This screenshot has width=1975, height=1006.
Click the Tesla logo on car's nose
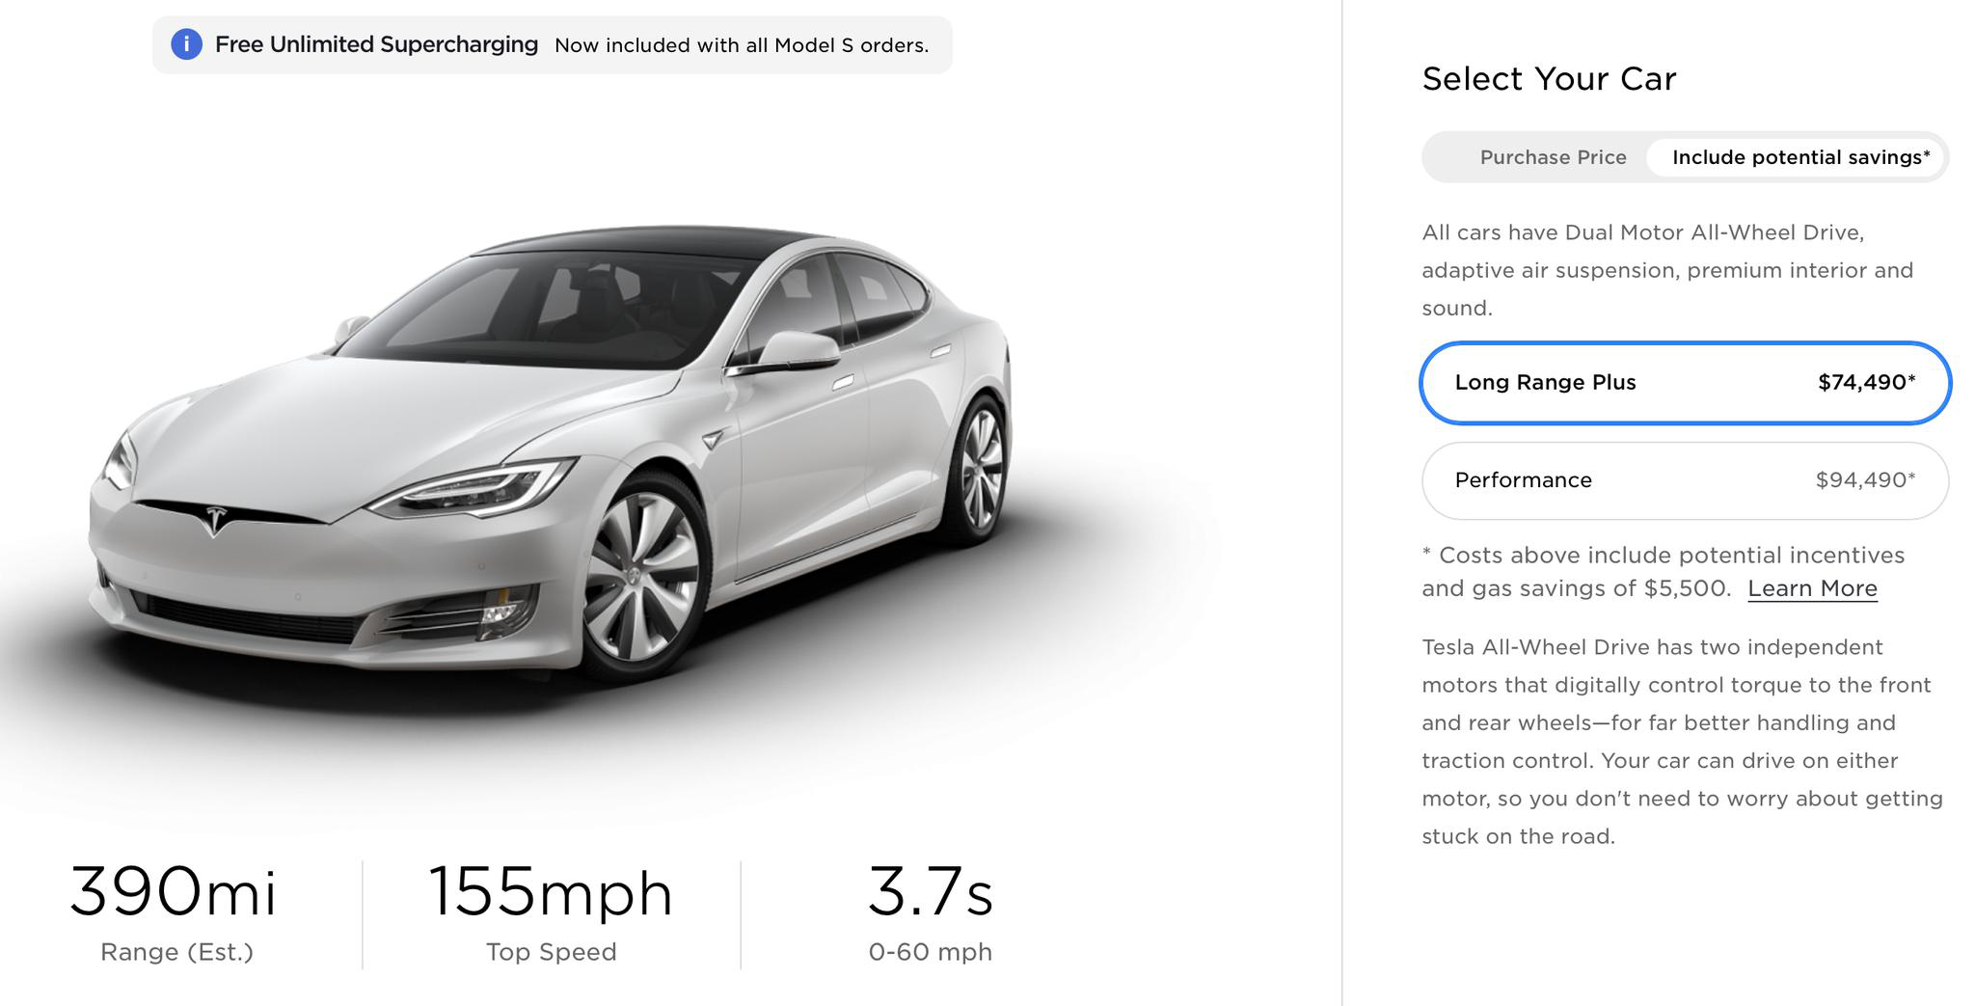pos(216,519)
